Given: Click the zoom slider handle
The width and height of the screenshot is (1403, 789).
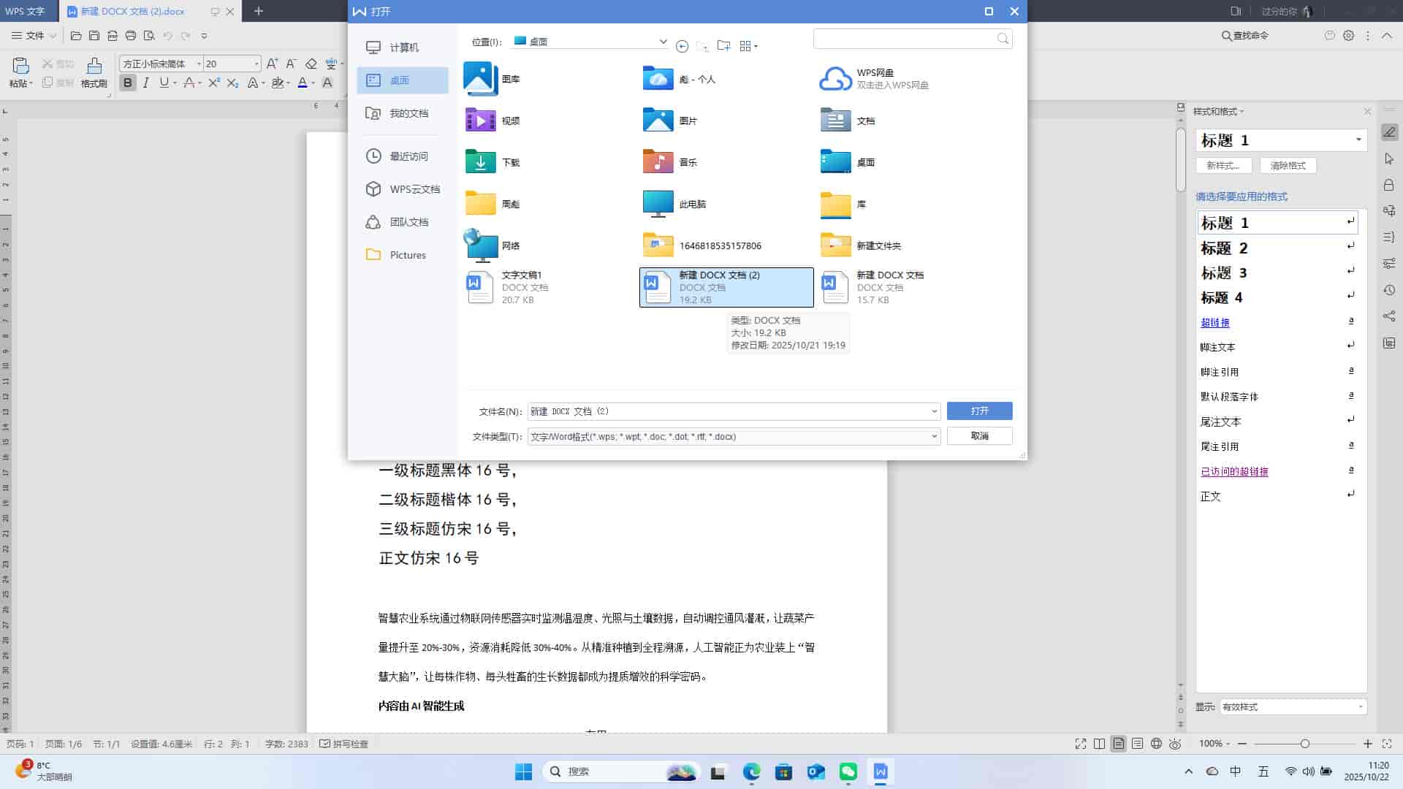Looking at the screenshot, I should click(1304, 744).
